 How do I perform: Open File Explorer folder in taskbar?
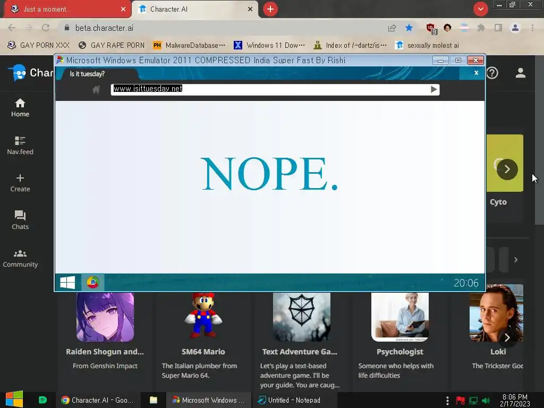coord(154,400)
